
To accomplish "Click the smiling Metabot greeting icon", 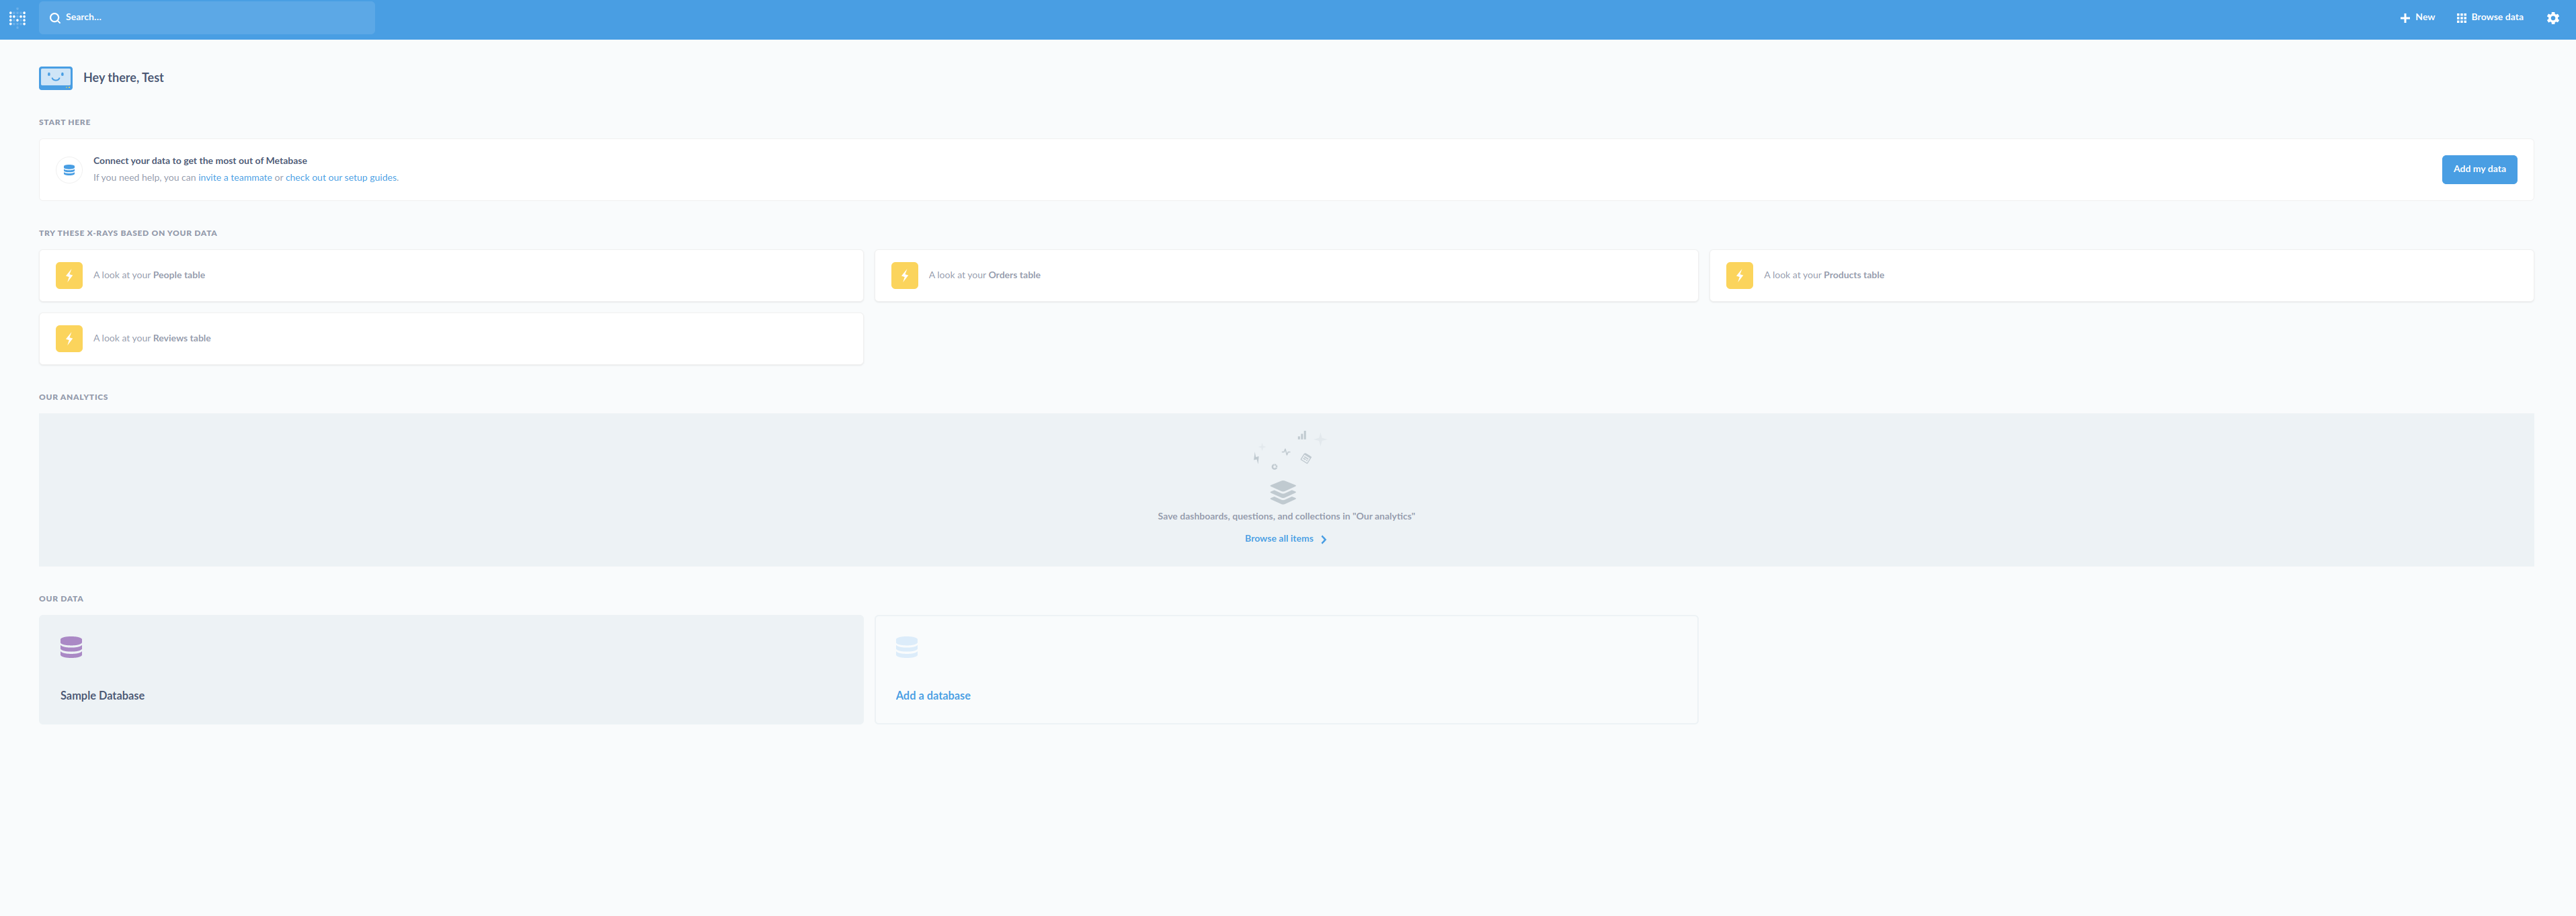I will click(56, 78).
